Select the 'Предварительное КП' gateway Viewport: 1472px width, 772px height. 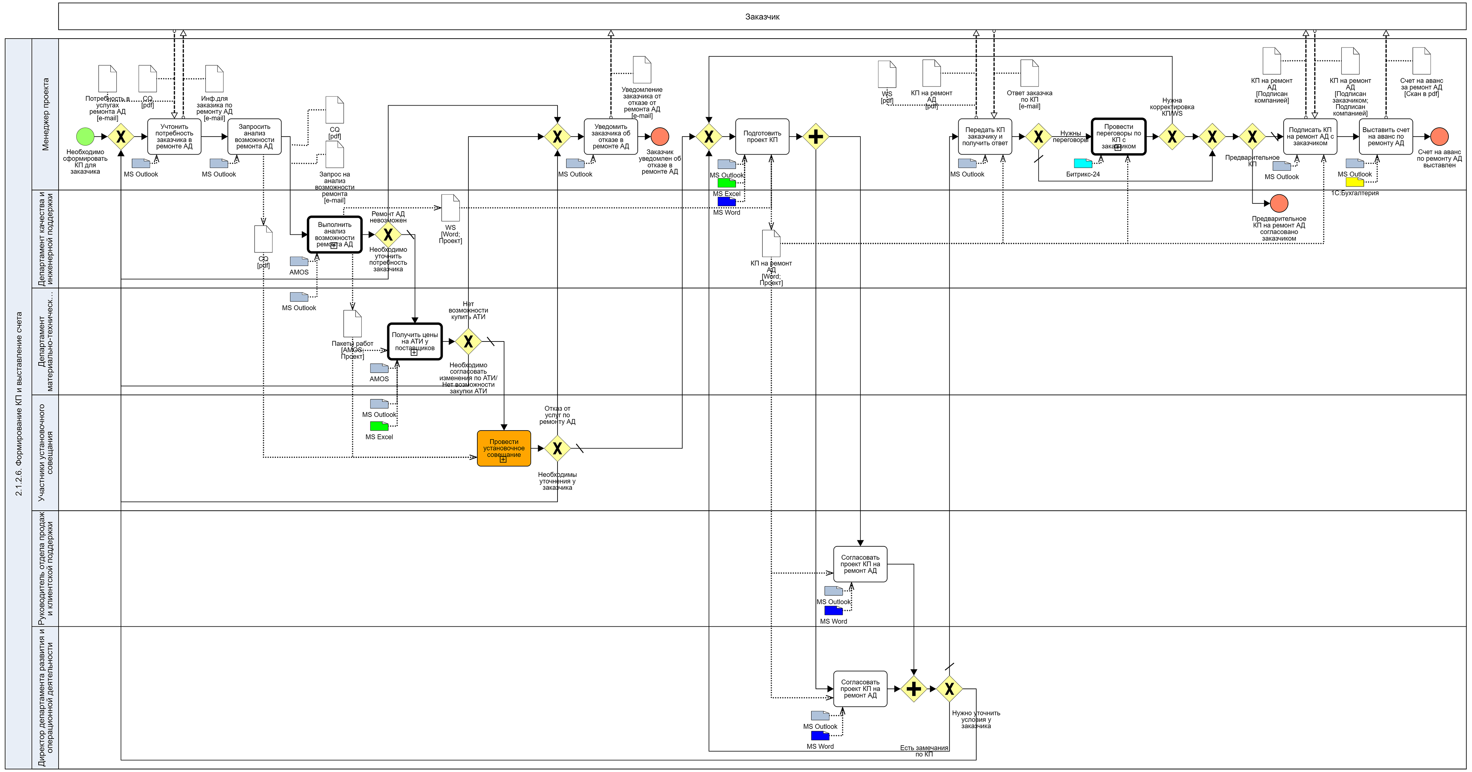point(1252,137)
